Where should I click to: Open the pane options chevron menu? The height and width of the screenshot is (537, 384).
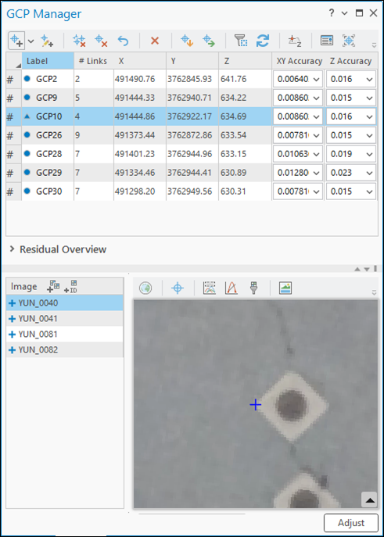(345, 13)
